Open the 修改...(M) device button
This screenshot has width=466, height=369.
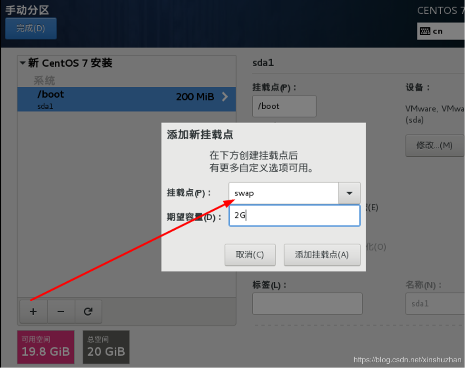click(434, 145)
